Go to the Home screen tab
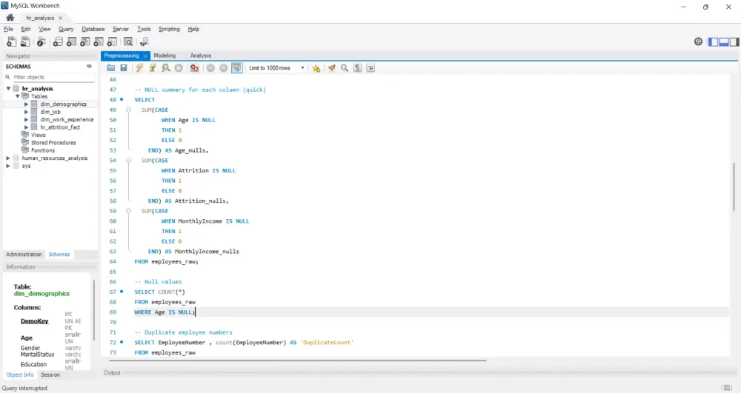Viewport: 741px width, 393px height. pos(10,18)
